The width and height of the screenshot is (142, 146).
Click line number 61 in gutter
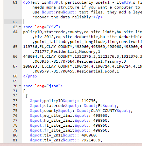tap(15, 2)
